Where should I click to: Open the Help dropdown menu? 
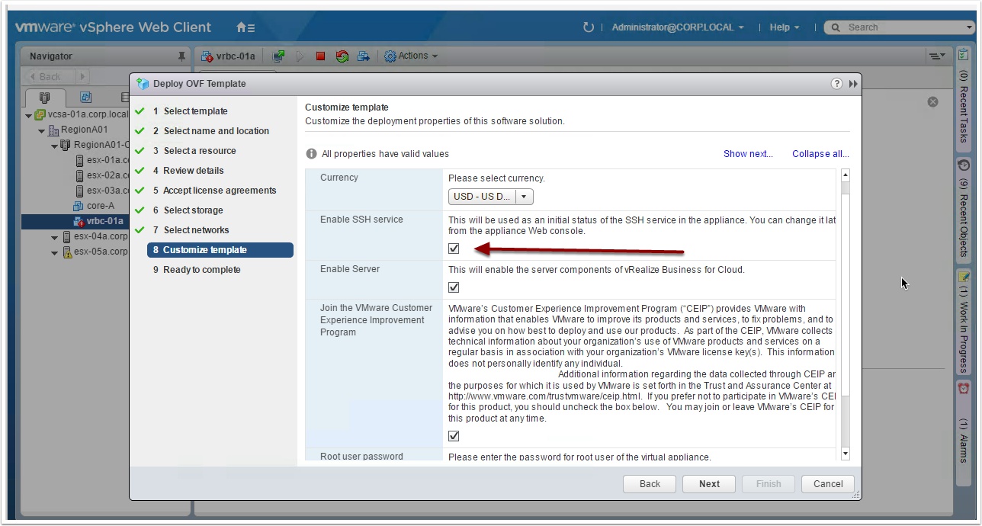(785, 27)
